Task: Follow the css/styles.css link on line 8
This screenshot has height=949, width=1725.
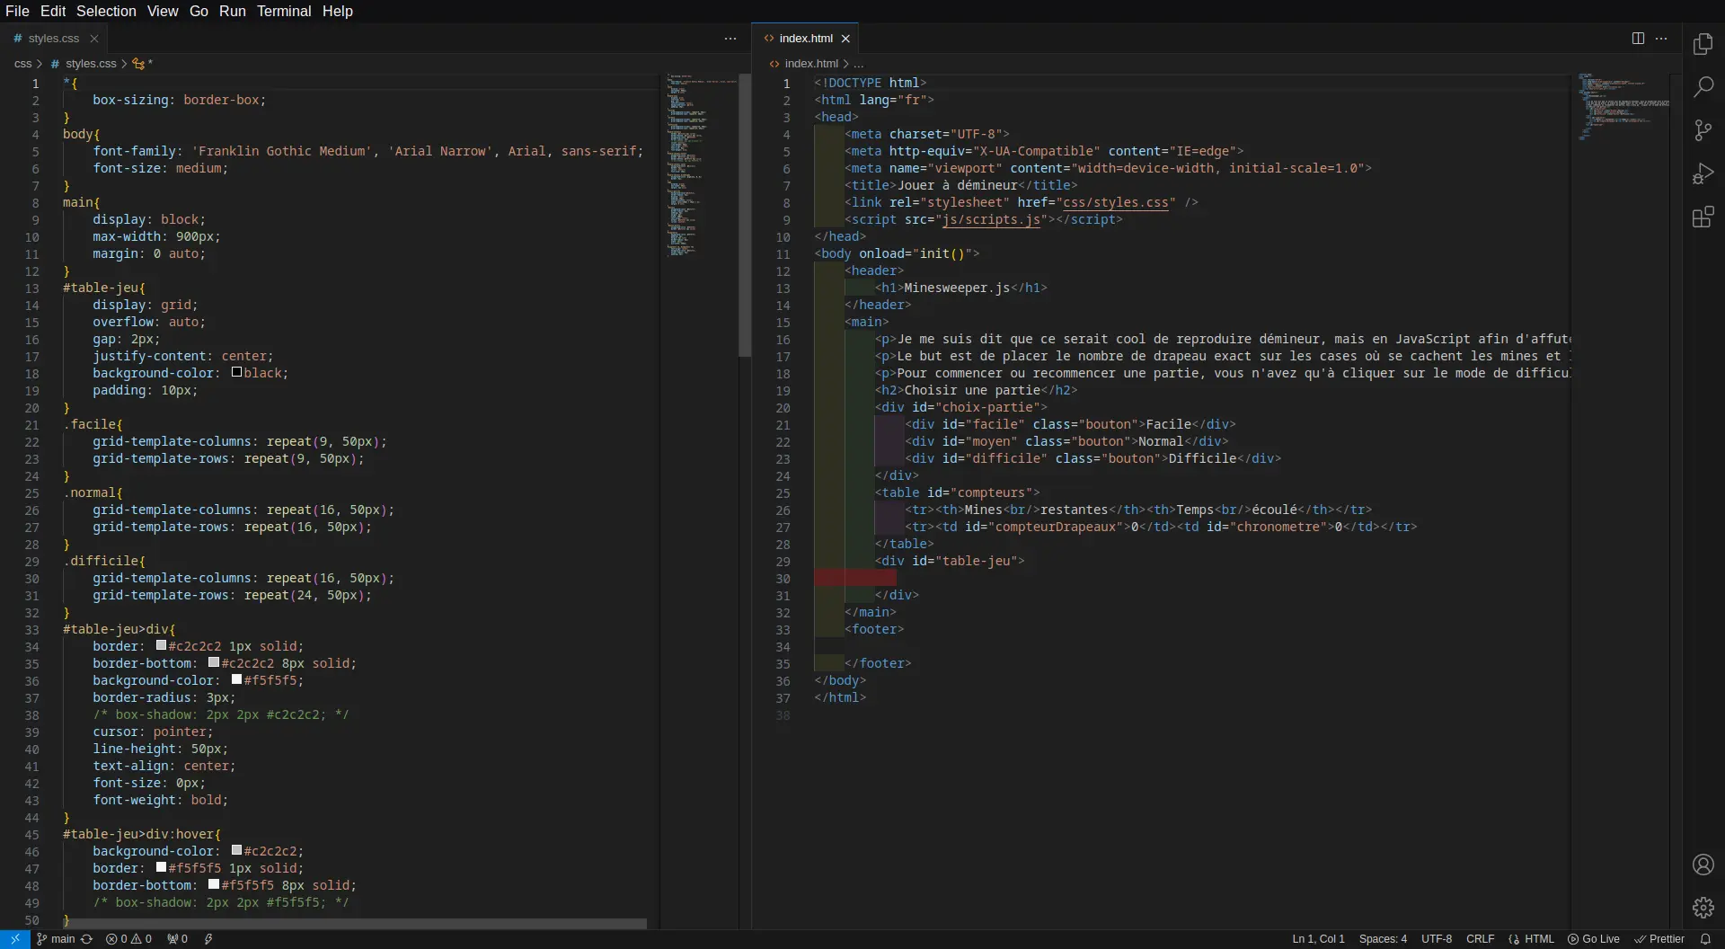Action: (x=1115, y=203)
